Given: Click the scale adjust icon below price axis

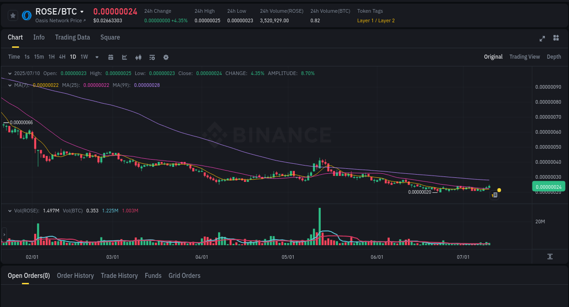Looking at the screenshot, I should [x=549, y=257].
